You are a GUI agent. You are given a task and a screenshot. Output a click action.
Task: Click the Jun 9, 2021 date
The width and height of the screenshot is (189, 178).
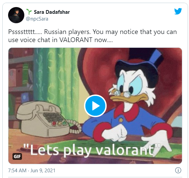point(43,170)
